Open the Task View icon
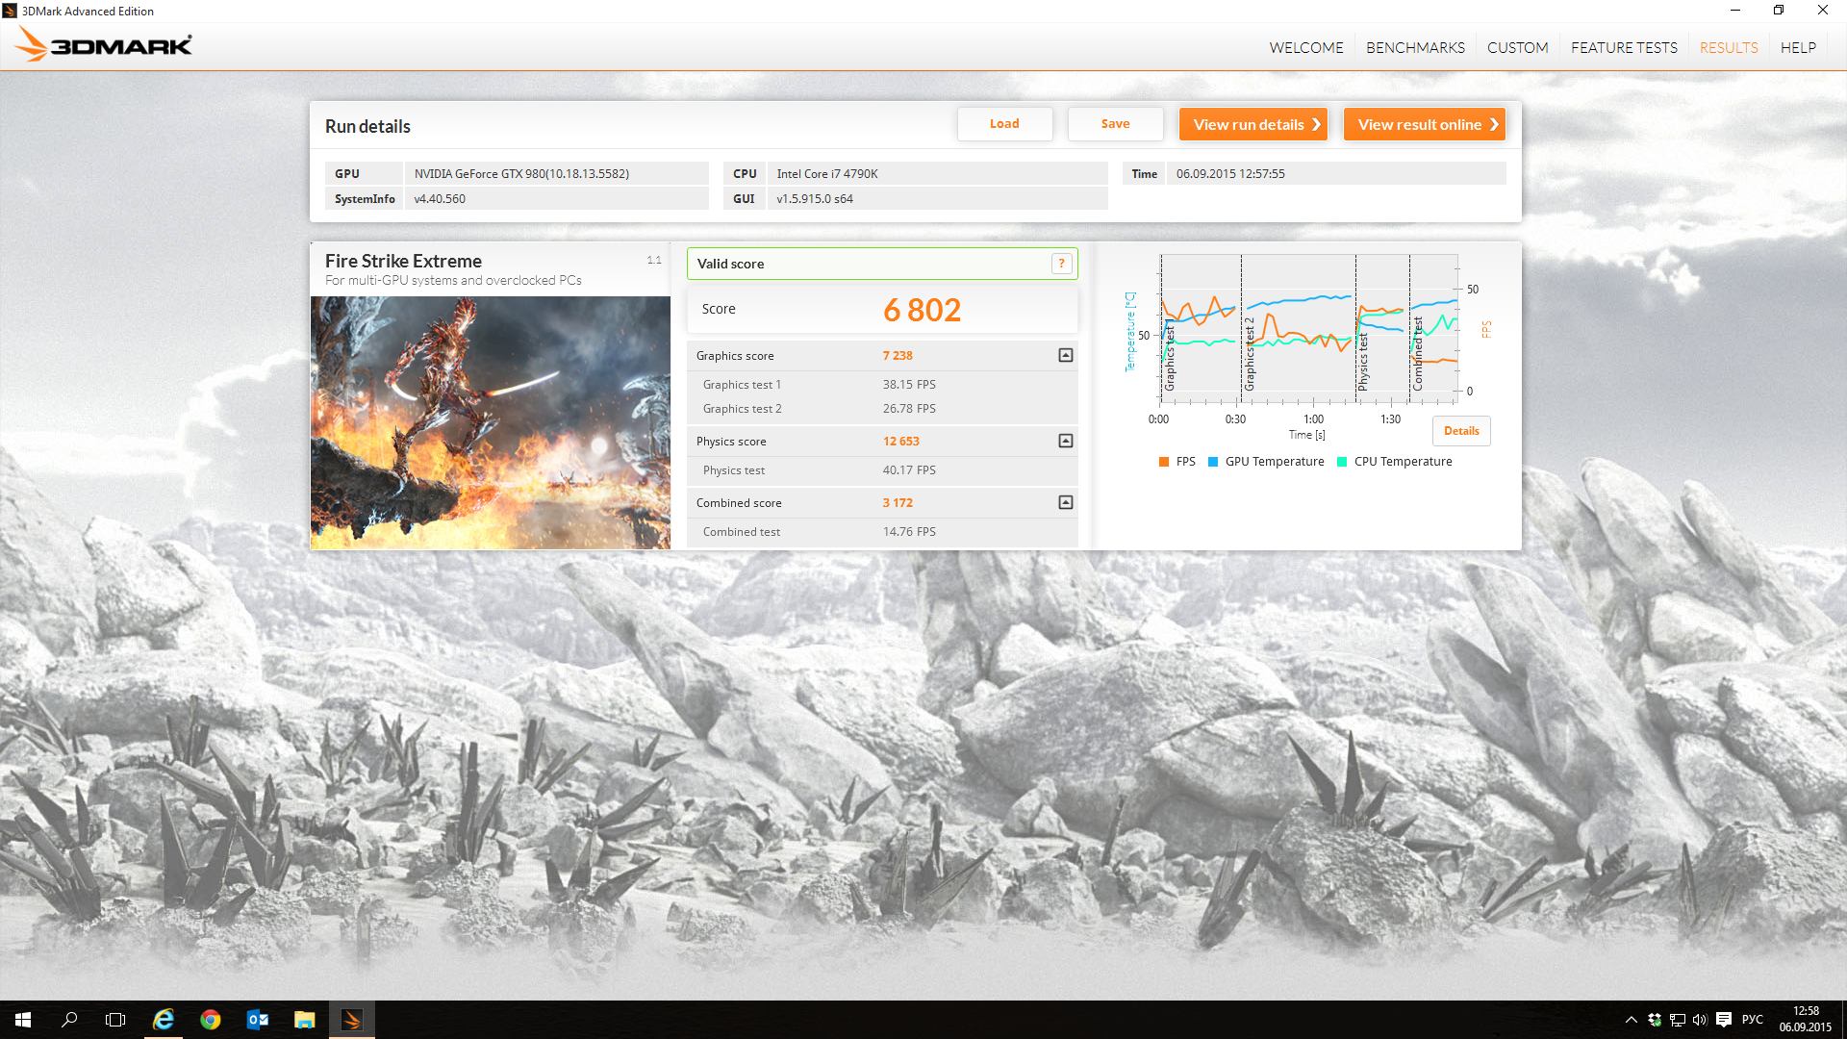Viewport: 1847px width, 1039px height. pos(115,1020)
